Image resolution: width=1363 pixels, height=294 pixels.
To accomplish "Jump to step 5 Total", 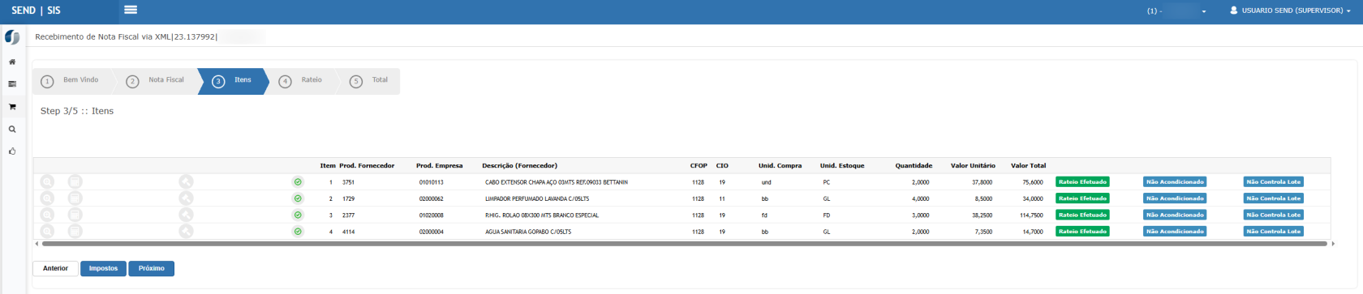I will tap(369, 81).
